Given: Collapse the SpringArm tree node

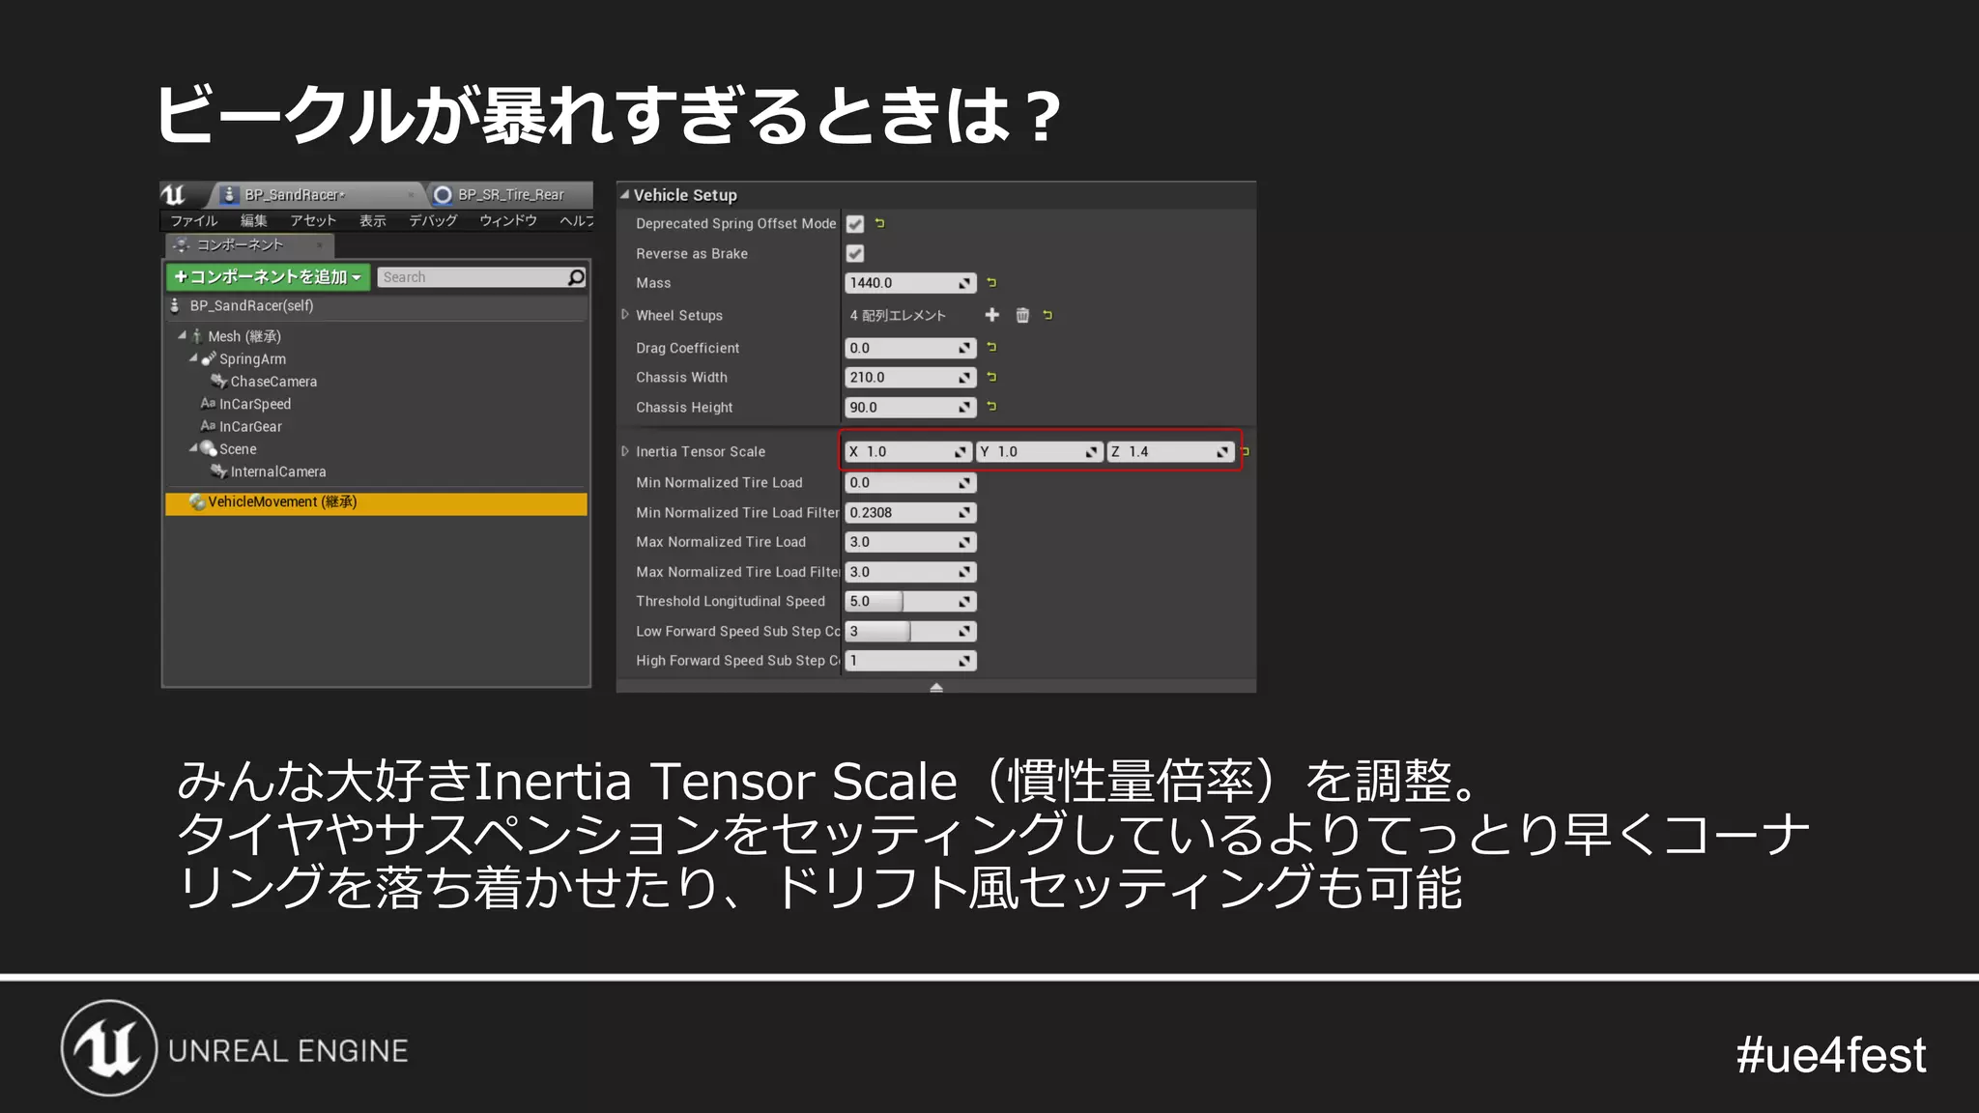Looking at the screenshot, I should (192, 358).
